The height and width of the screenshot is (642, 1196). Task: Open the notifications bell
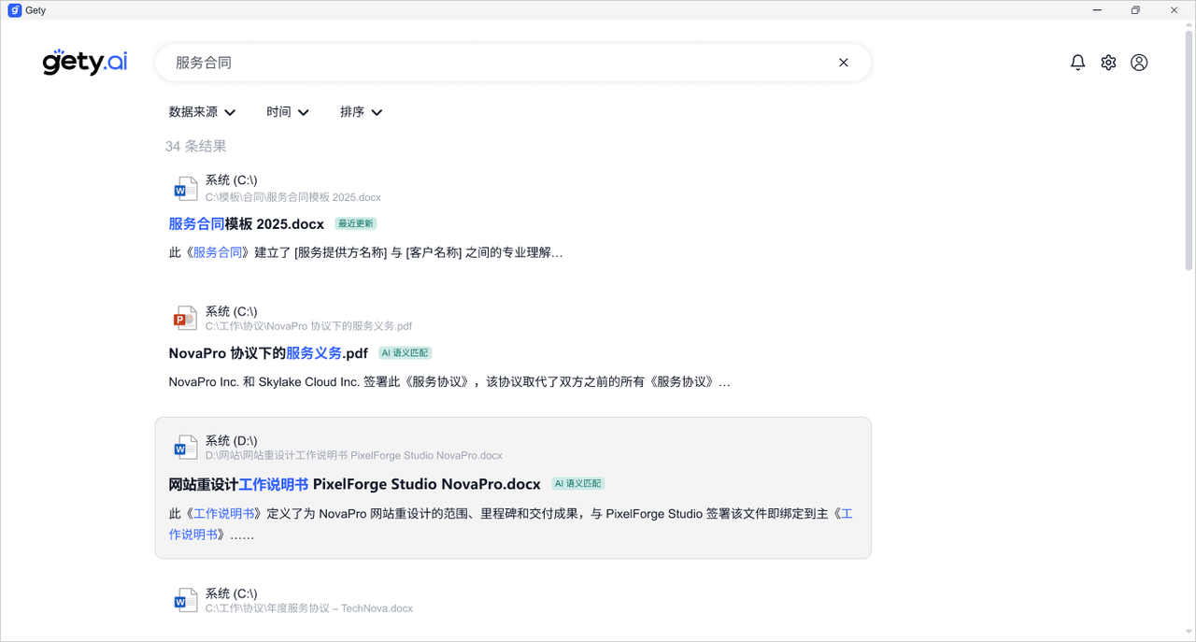coord(1077,63)
